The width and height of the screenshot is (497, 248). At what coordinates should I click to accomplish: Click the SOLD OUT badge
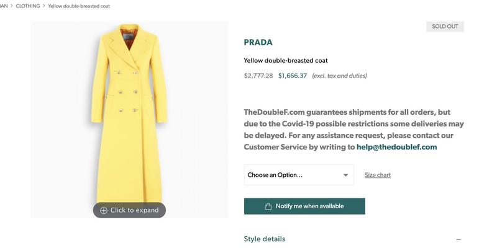coord(445,27)
